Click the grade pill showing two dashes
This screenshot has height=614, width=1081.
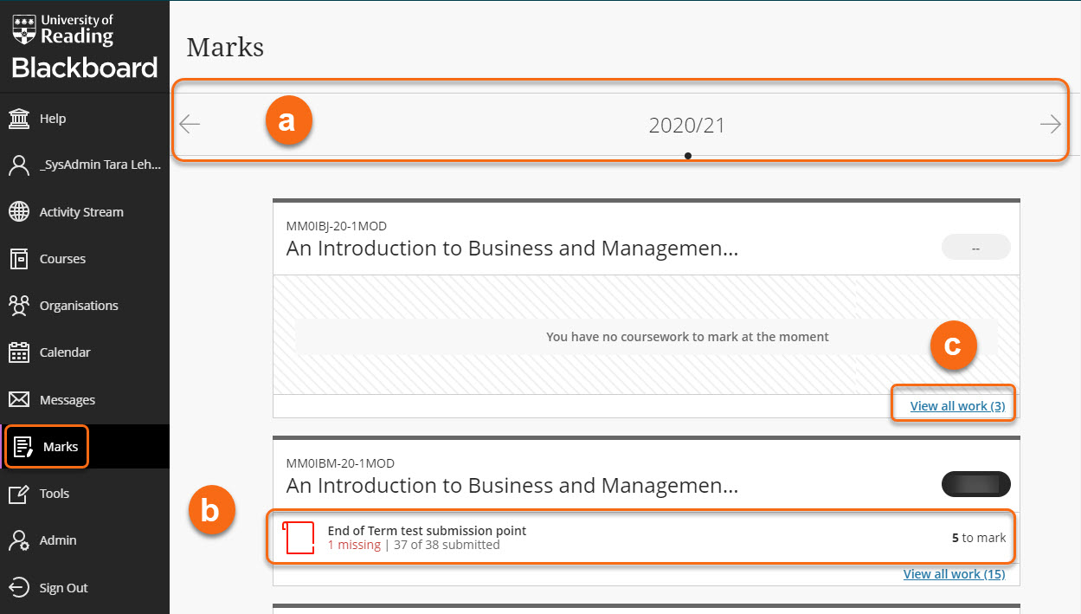pos(975,248)
